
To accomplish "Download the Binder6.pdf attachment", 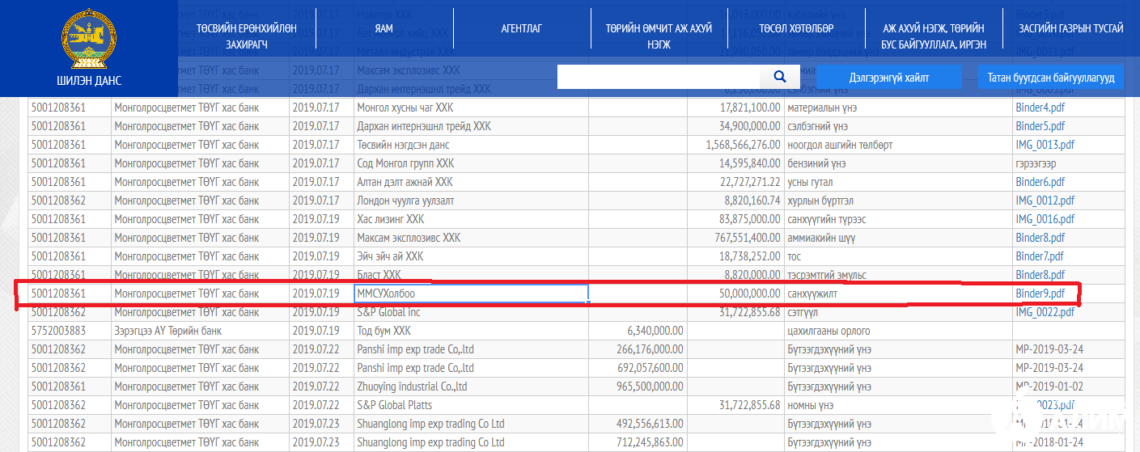I will pyautogui.click(x=1040, y=182).
